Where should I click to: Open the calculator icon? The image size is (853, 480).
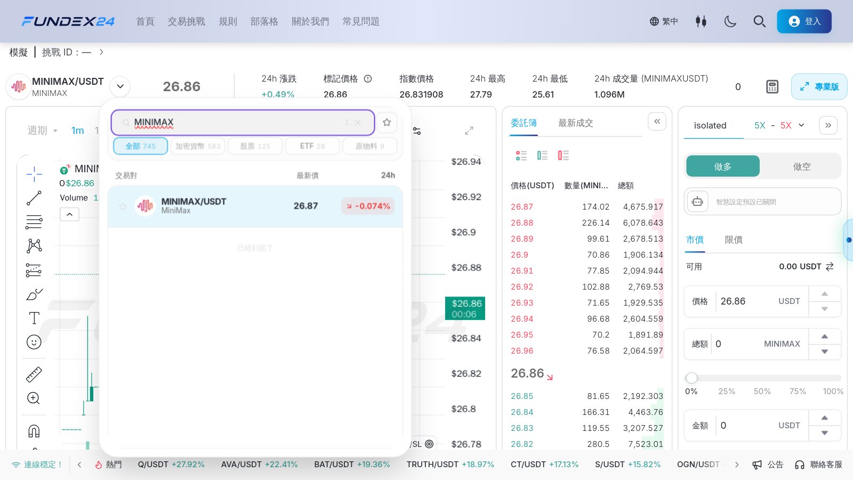click(x=772, y=87)
